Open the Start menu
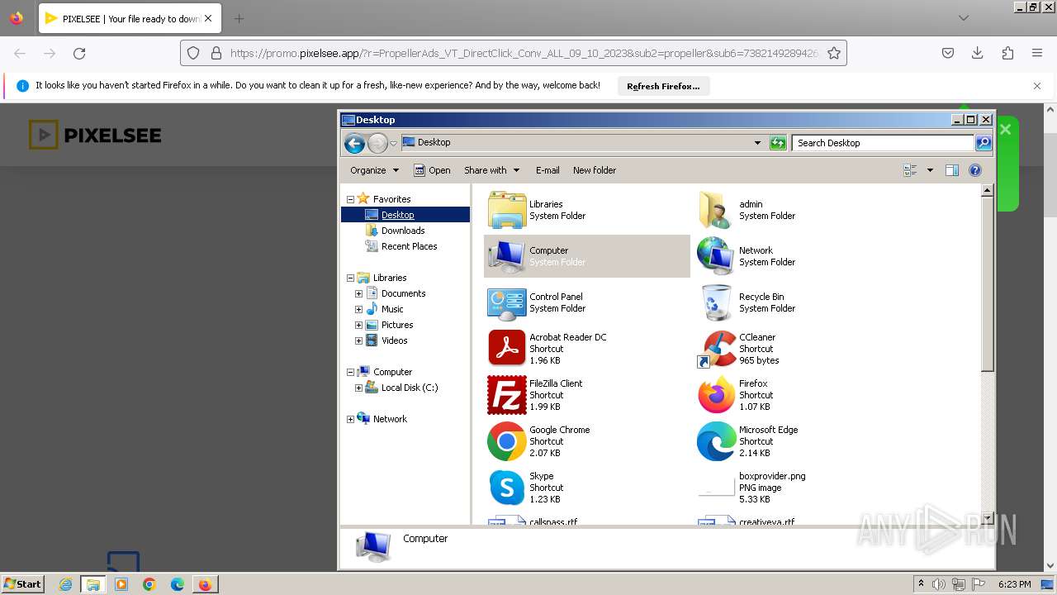 pos(23,584)
